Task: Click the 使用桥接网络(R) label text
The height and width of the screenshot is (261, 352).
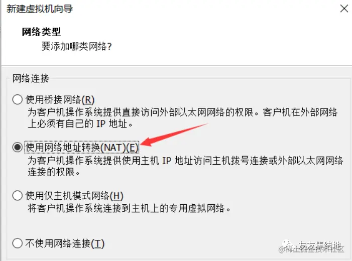Action: 60,100
